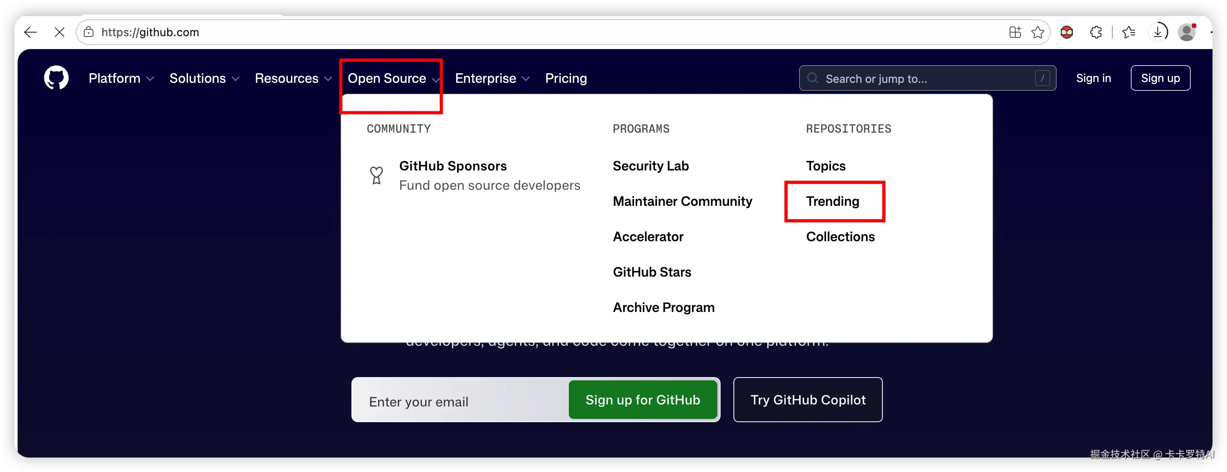This screenshot has height=472, width=1227.
Task: Open the browser extensions puzzle icon
Action: tap(1096, 32)
